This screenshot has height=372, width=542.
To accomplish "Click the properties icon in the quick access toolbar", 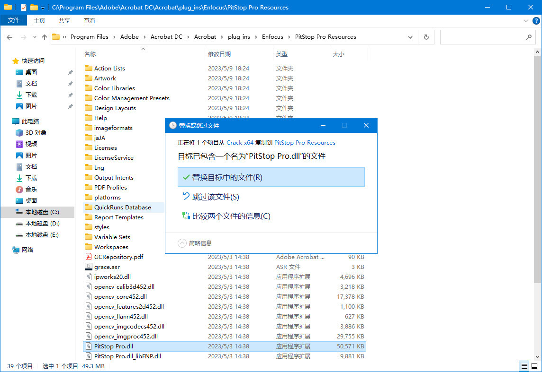I will click(x=24, y=8).
